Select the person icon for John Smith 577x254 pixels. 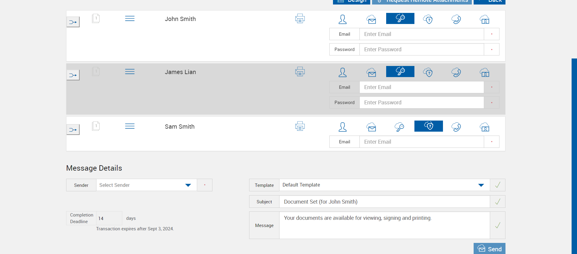[343, 19]
